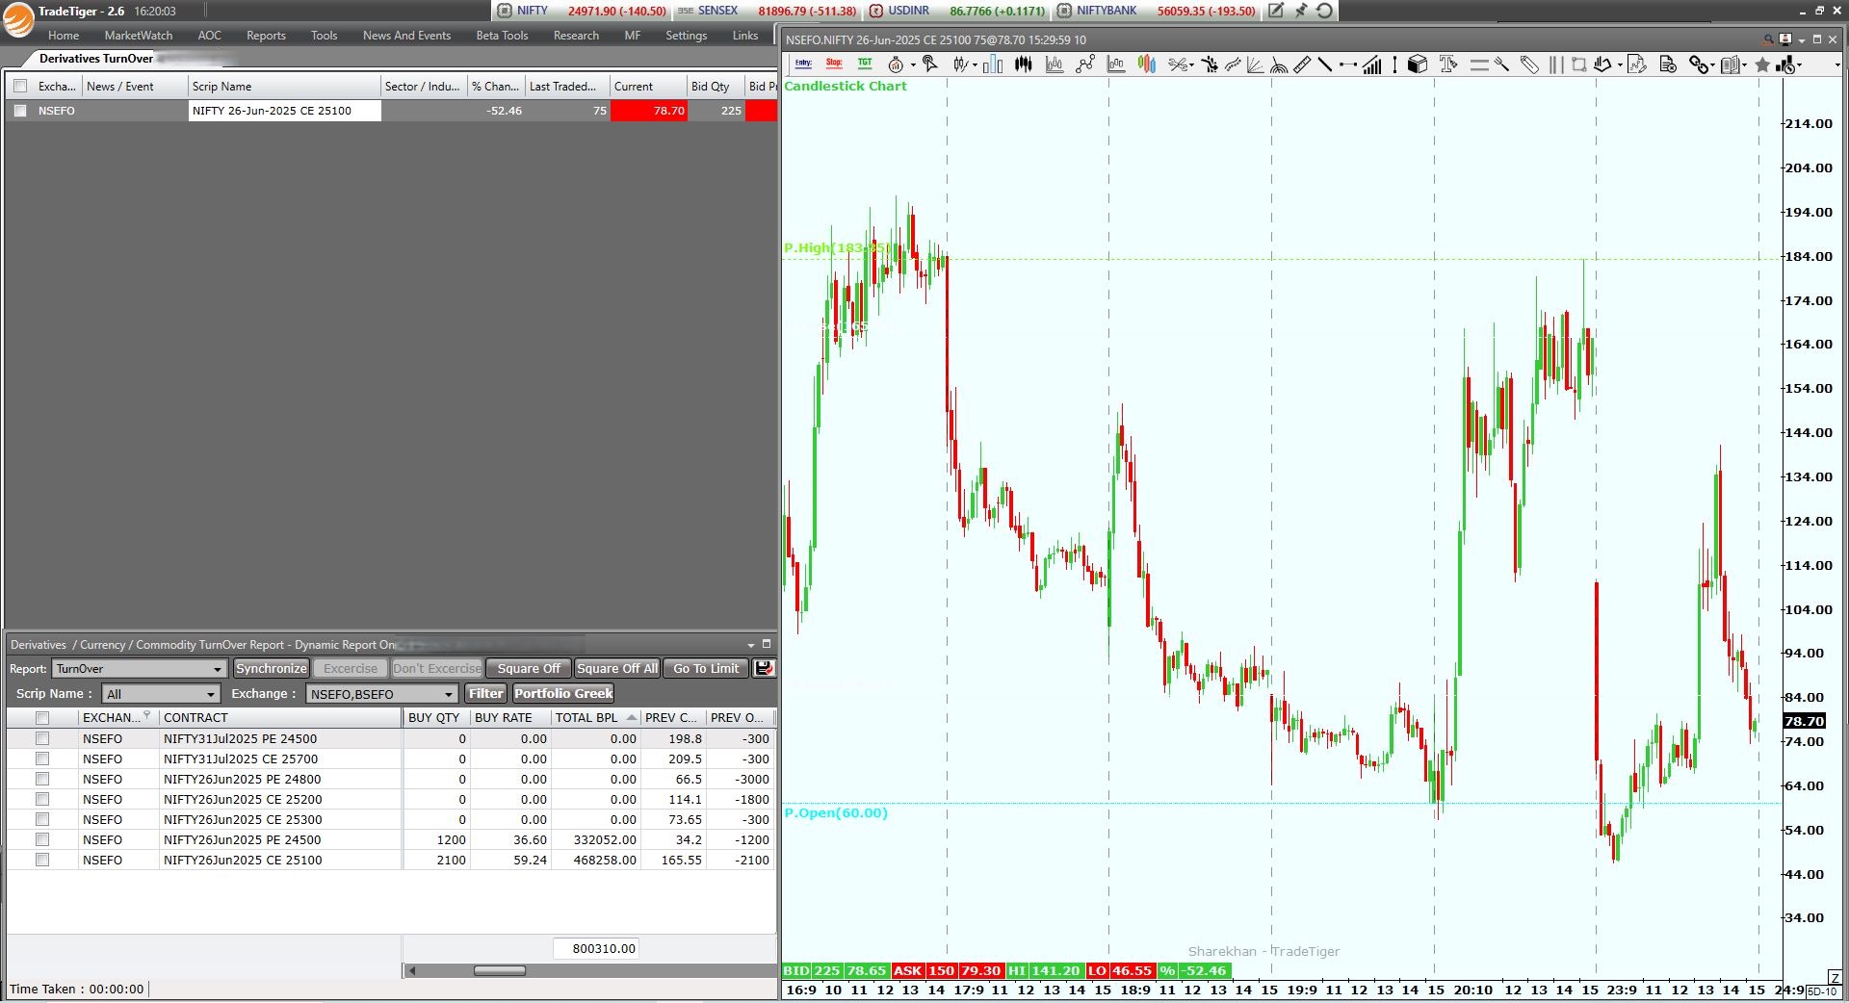Click the 3D cube icon

(1418, 64)
